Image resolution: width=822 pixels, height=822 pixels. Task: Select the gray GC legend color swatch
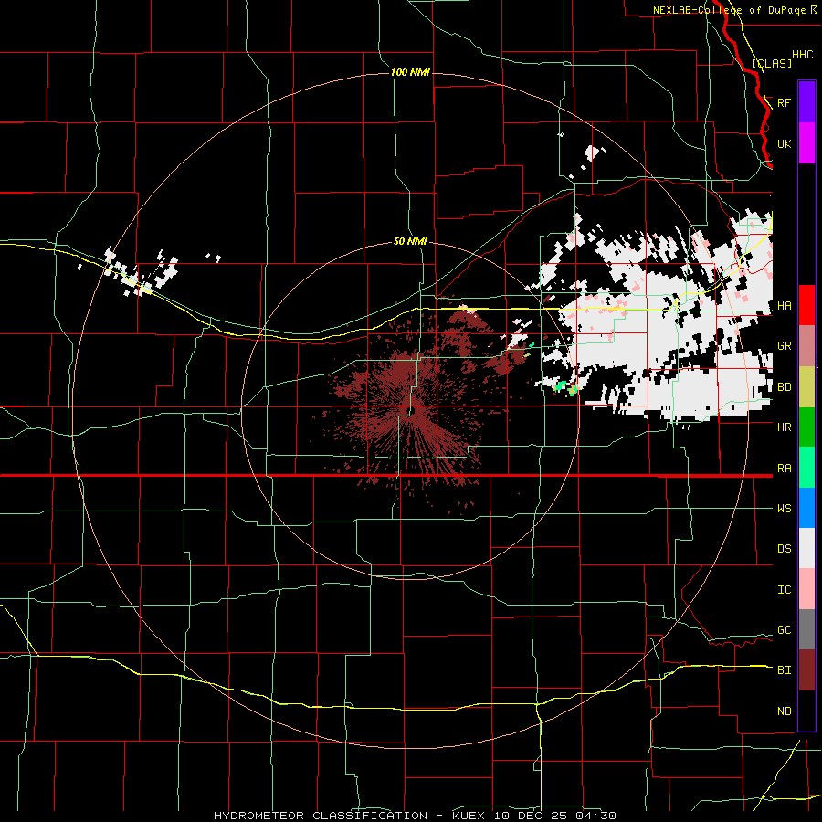click(806, 629)
